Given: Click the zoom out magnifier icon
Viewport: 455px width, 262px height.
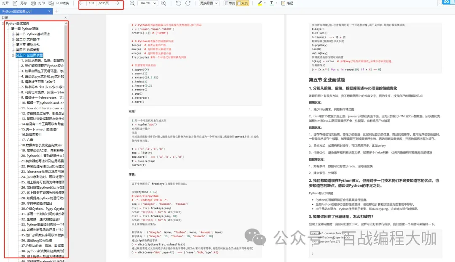Looking at the screenshot, I should click(x=132, y=3).
